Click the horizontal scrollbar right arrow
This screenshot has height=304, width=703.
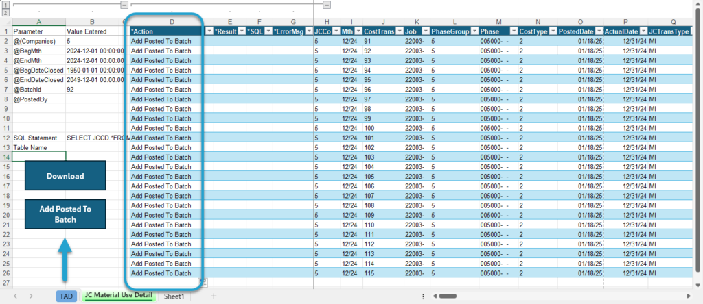689,296
